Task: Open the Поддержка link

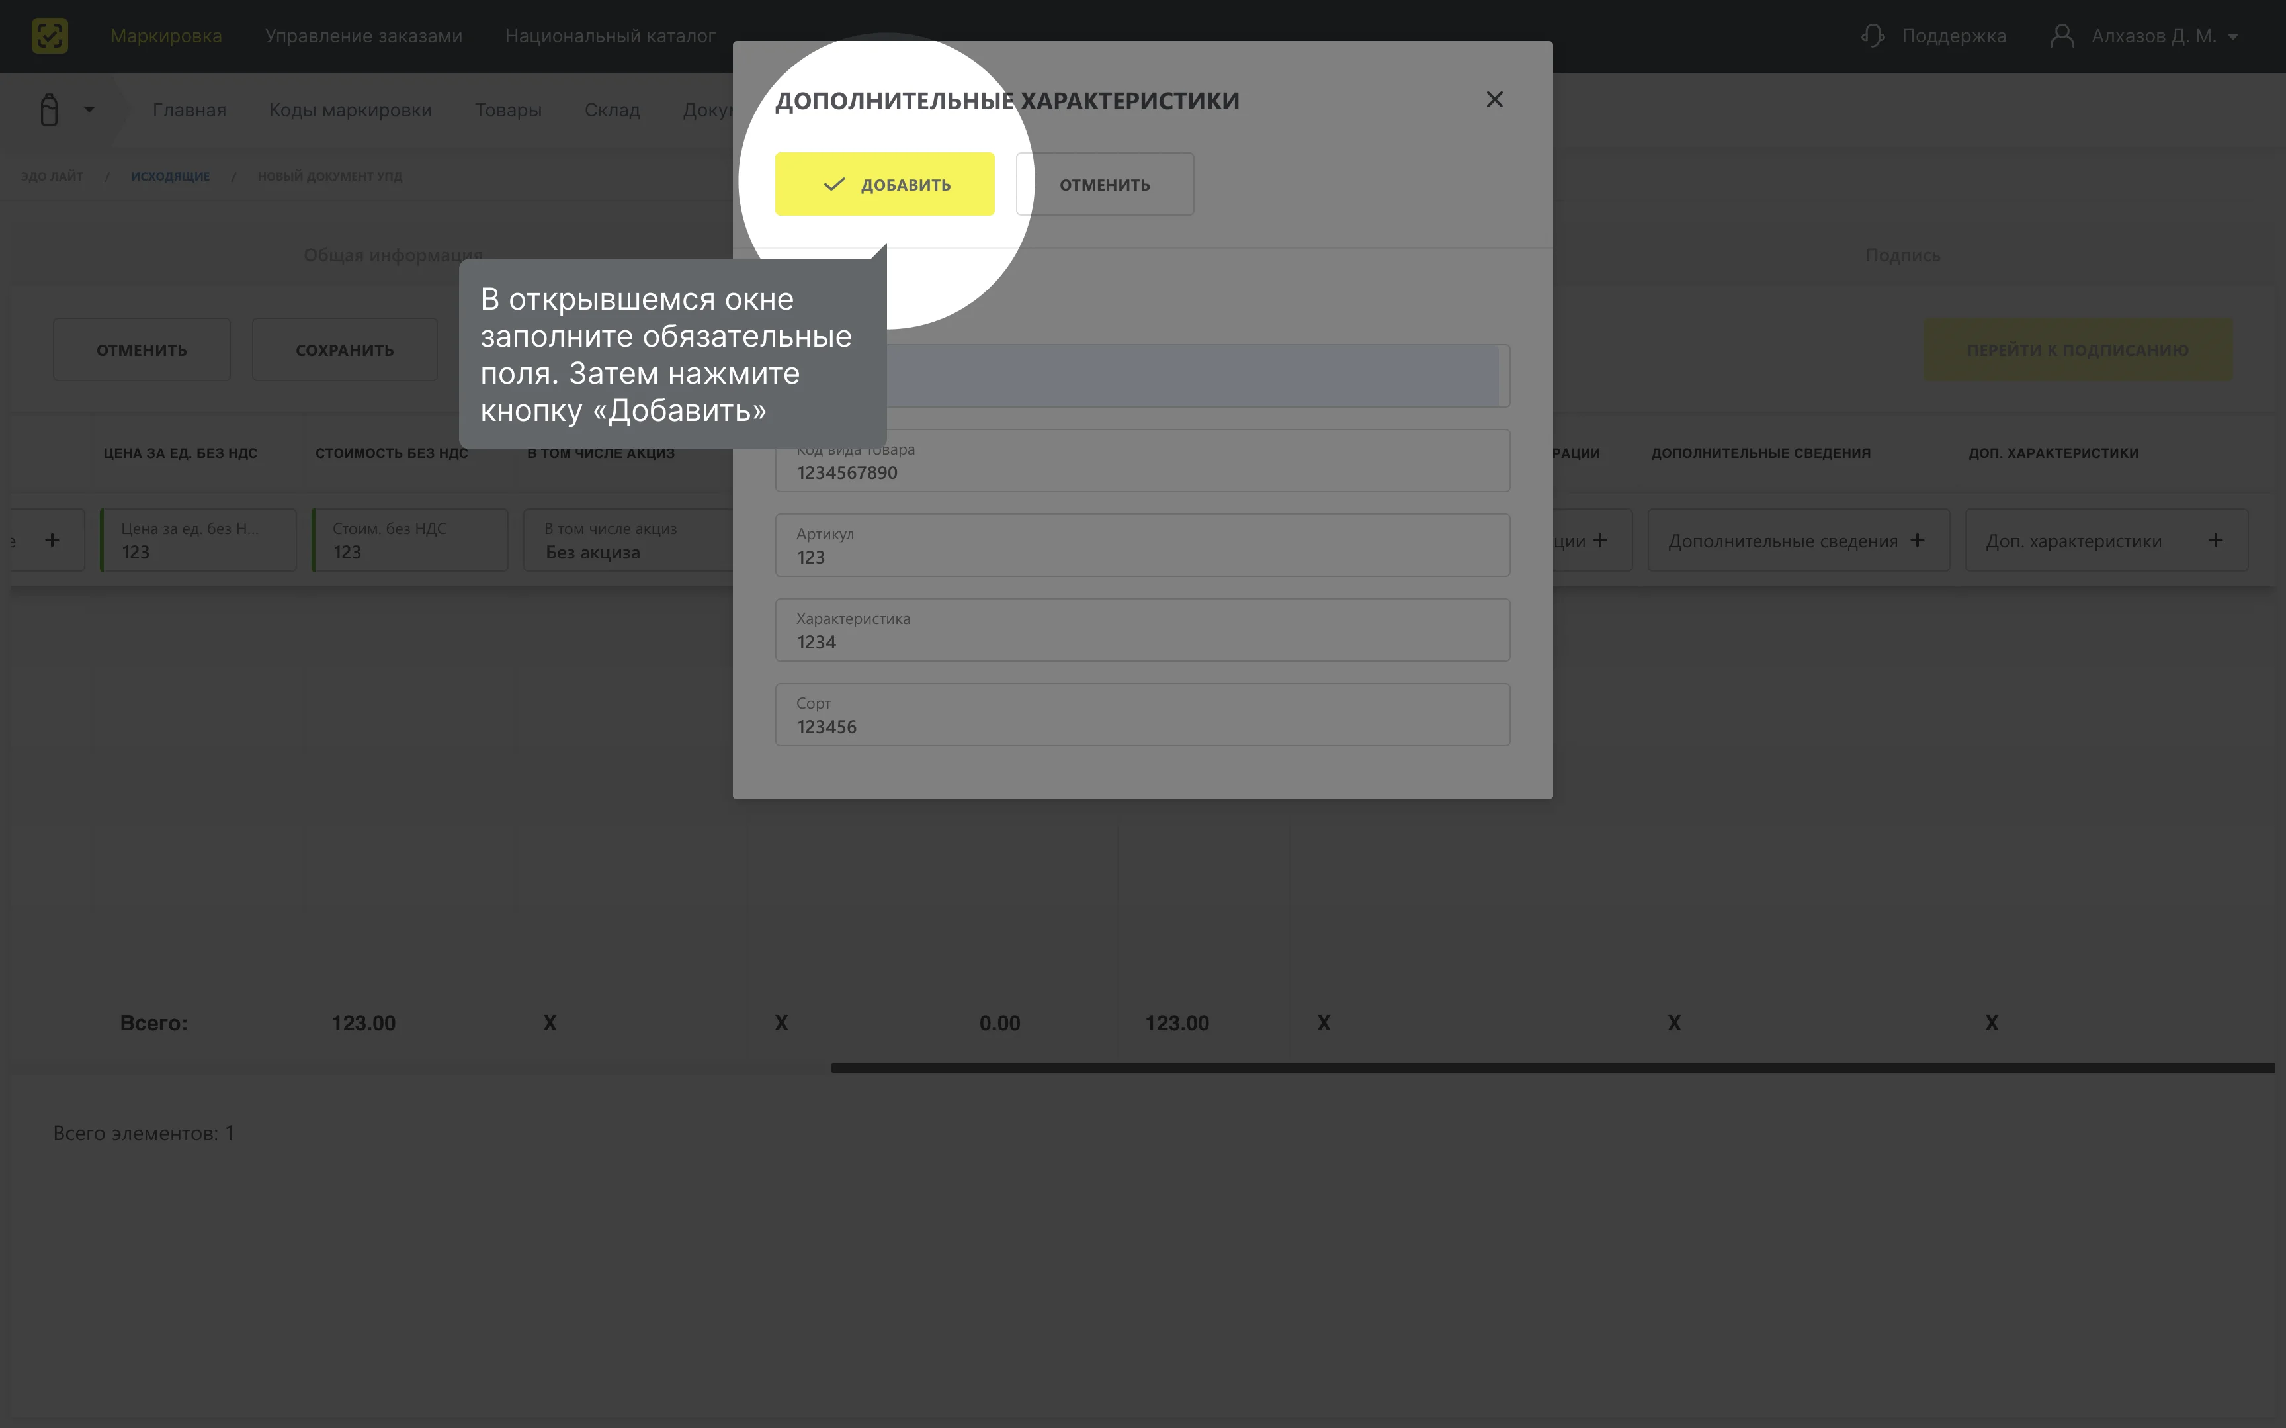Action: click(1954, 36)
